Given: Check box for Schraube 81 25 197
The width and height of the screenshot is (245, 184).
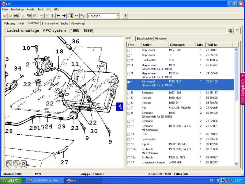Looking at the screenshot, I should tap(129, 93).
